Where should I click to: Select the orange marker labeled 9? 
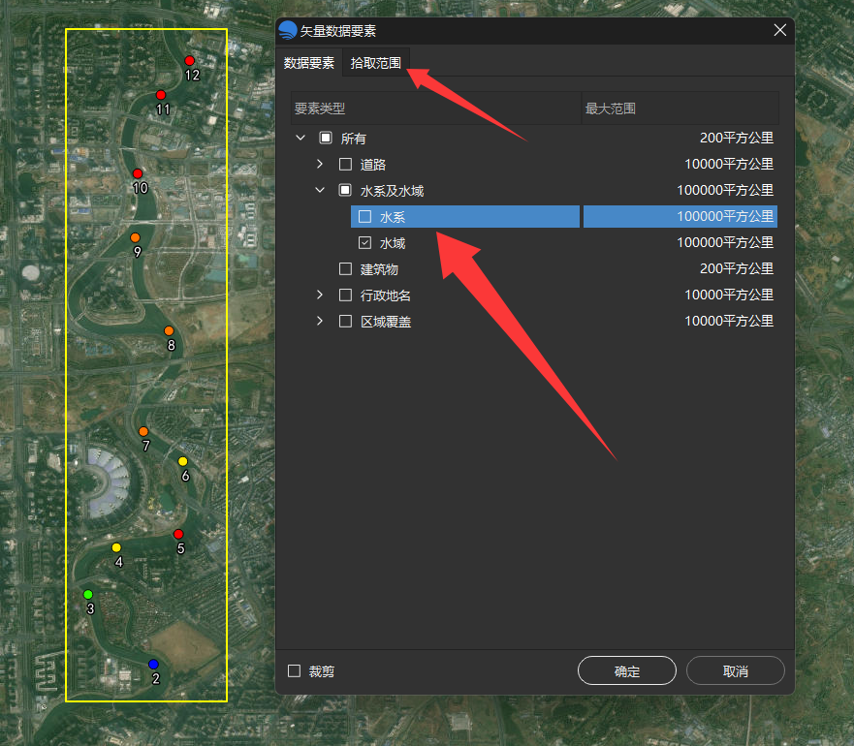[x=135, y=237]
